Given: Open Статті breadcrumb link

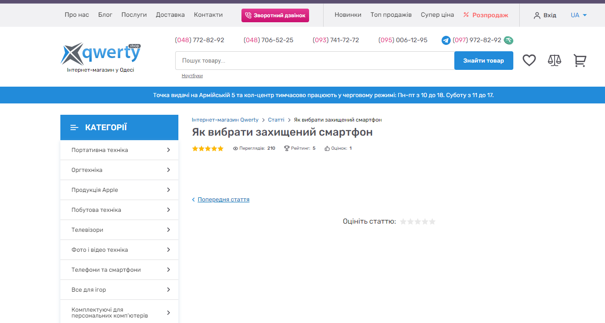Looking at the screenshot, I should [276, 120].
